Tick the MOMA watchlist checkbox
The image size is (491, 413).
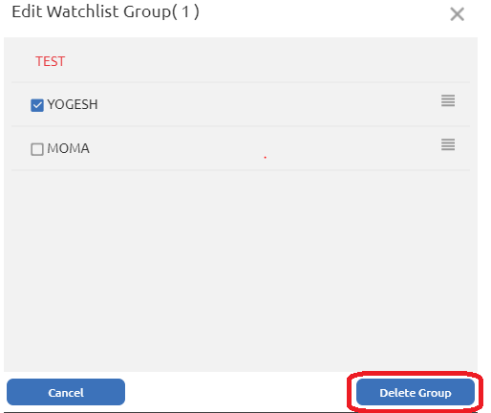click(x=37, y=149)
